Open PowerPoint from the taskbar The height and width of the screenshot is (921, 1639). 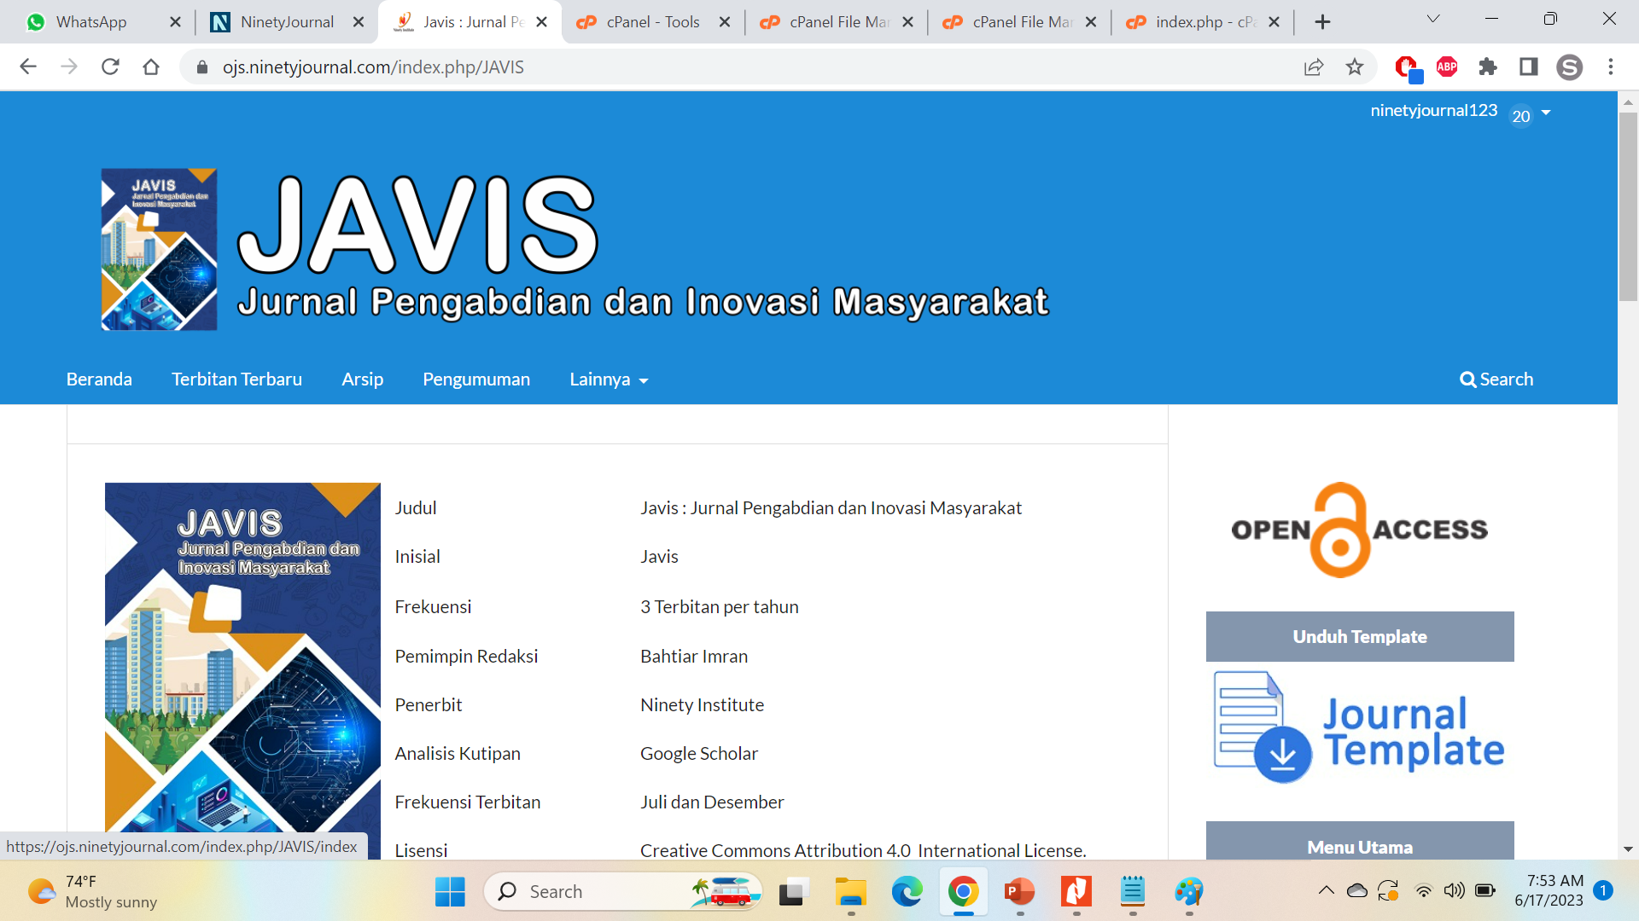click(1019, 892)
